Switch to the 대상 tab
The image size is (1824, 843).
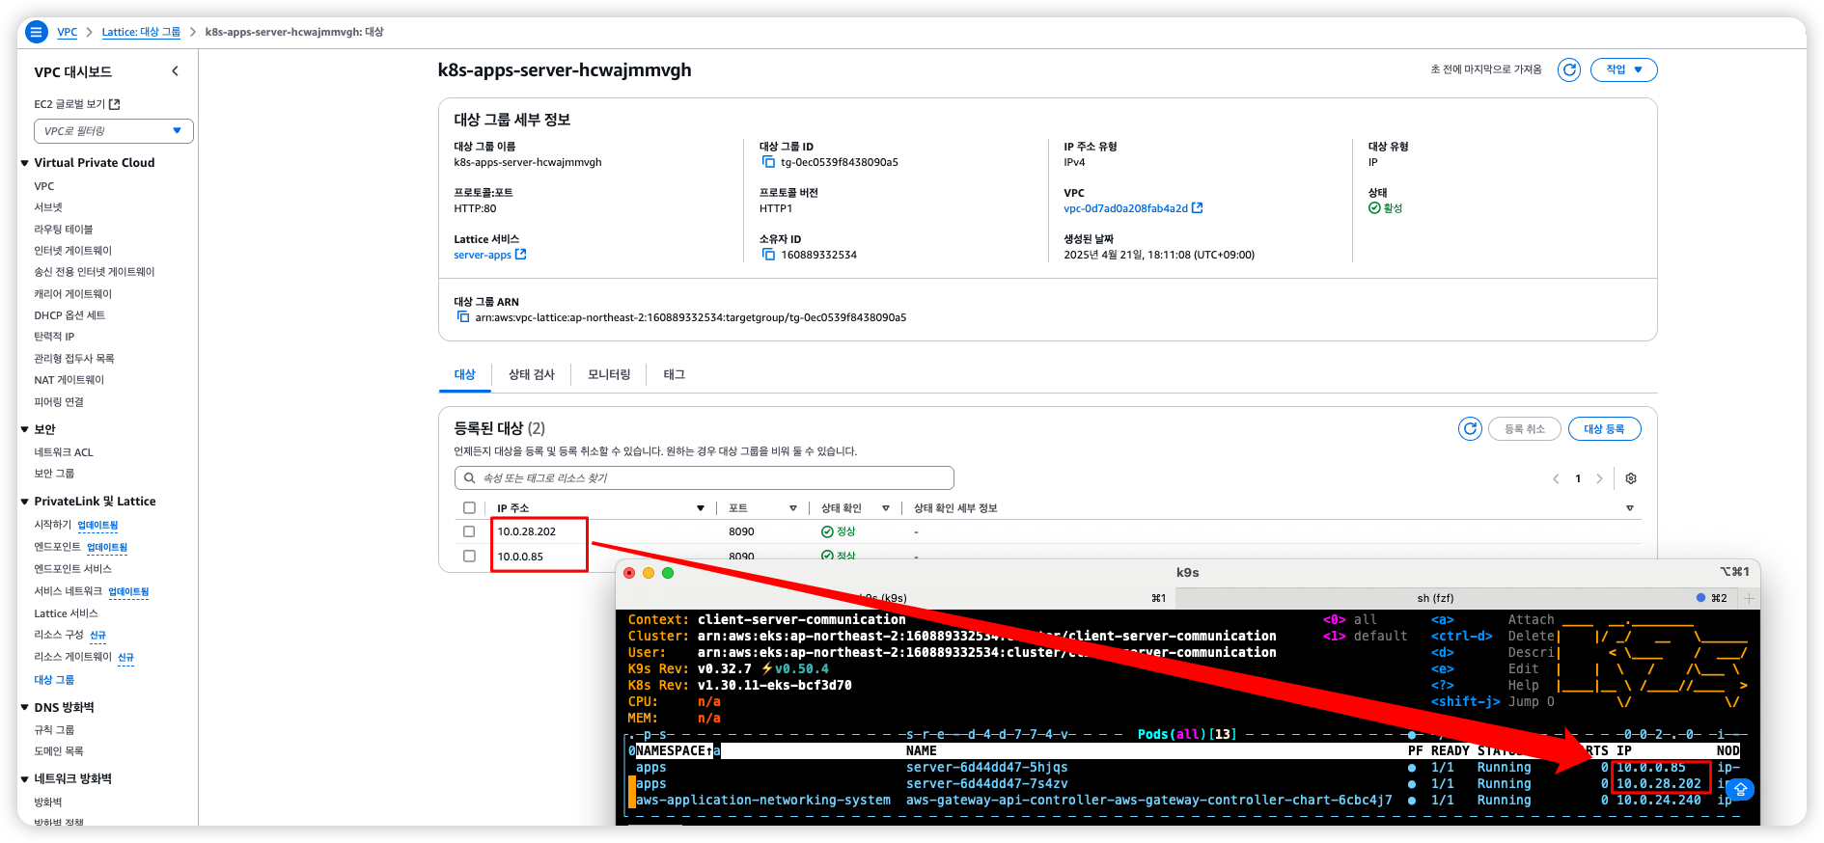[x=465, y=374]
